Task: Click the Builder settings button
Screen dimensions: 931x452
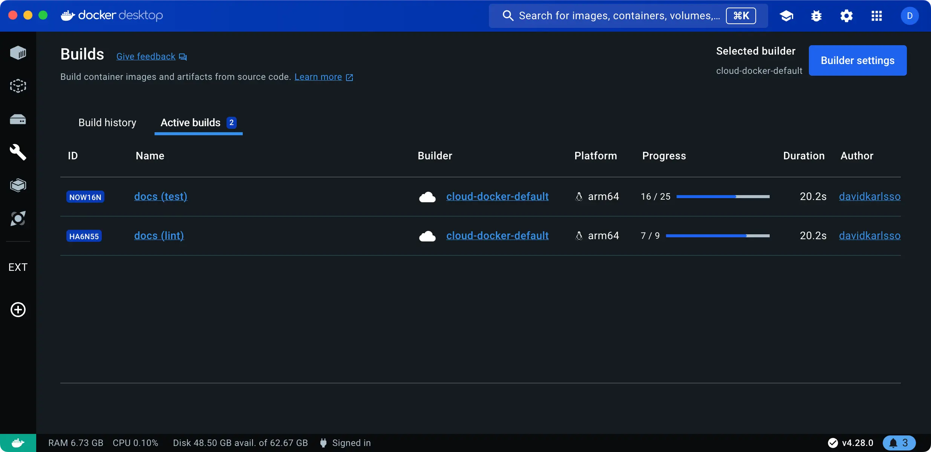Action: click(x=857, y=60)
